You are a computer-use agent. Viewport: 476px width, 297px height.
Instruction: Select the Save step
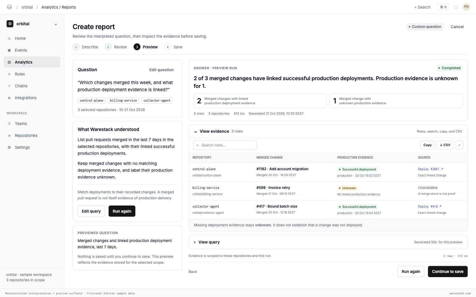pyautogui.click(x=173, y=47)
